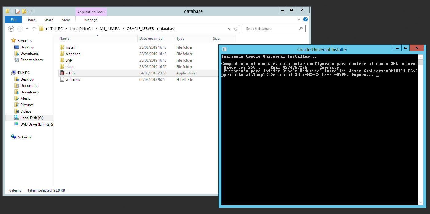Select the SAP folder icon
This screenshot has height=214, width=430.
[62, 60]
